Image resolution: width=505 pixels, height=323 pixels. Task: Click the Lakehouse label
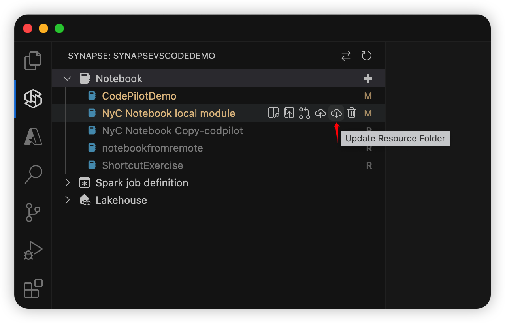[x=121, y=200]
